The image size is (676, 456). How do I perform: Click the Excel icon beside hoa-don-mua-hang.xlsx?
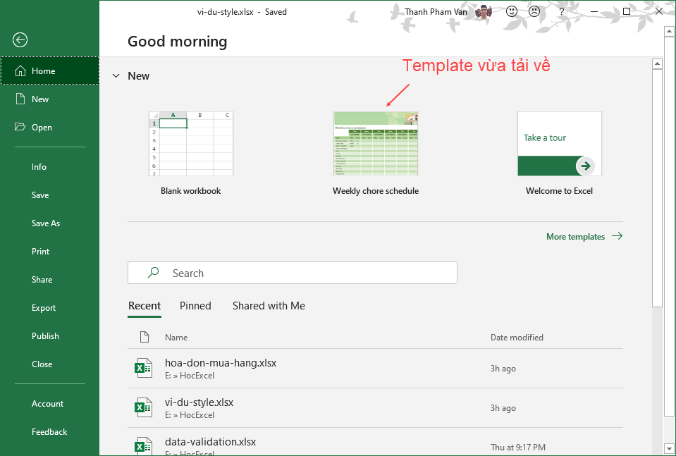pyautogui.click(x=144, y=368)
